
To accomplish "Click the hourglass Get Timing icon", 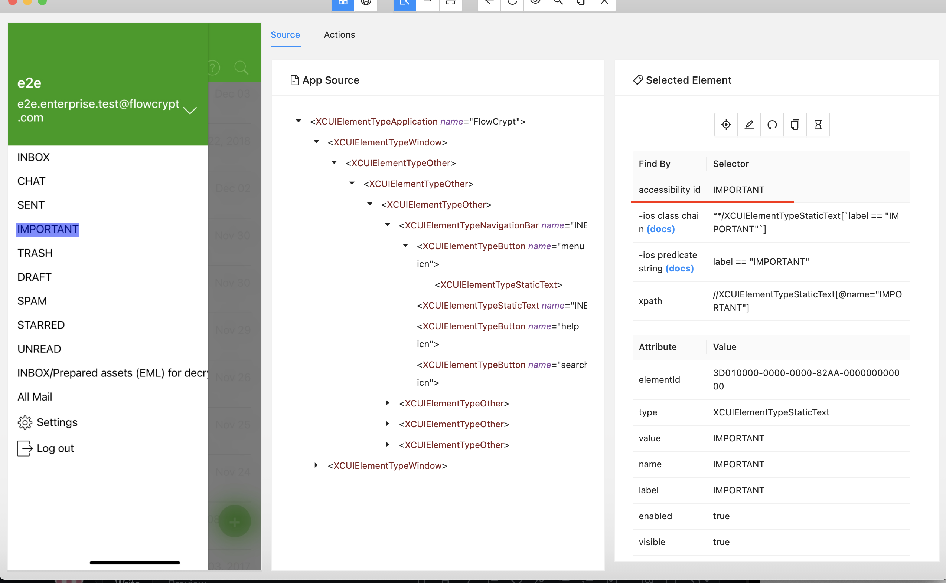I will [x=818, y=125].
